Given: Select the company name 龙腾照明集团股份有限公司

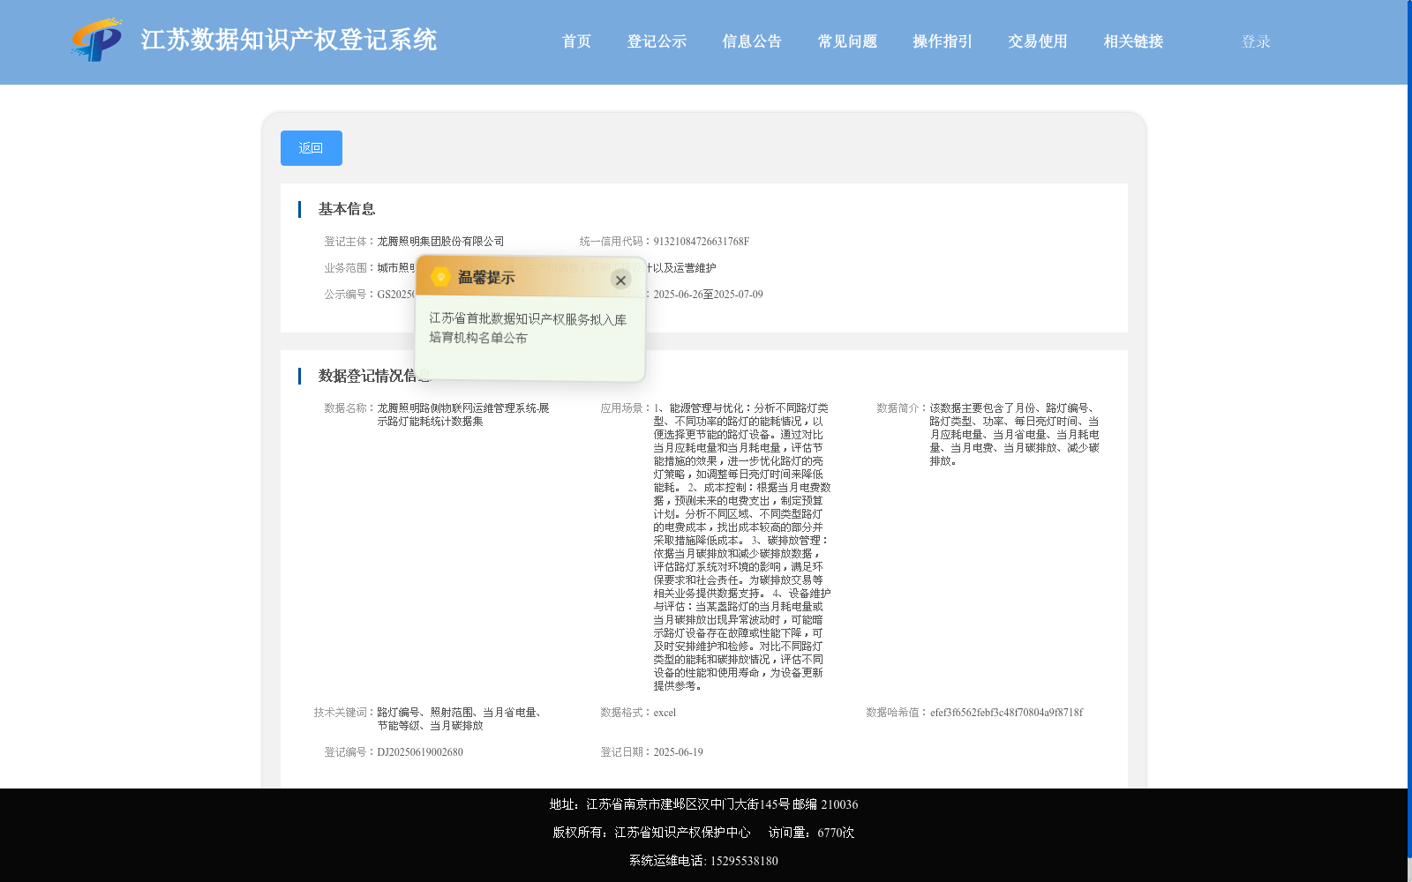Looking at the screenshot, I should (x=440, y=242).
